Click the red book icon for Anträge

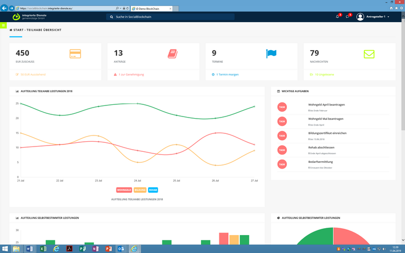pyautogui.click(x=172, y=54)
